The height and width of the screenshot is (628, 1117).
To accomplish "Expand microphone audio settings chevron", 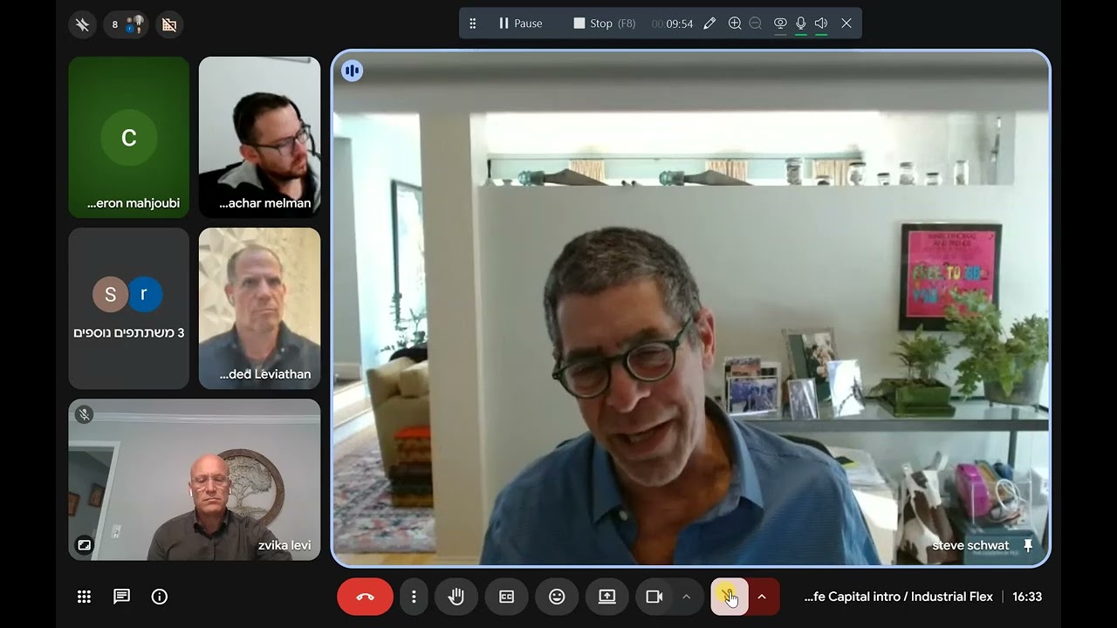I will 762,597.
